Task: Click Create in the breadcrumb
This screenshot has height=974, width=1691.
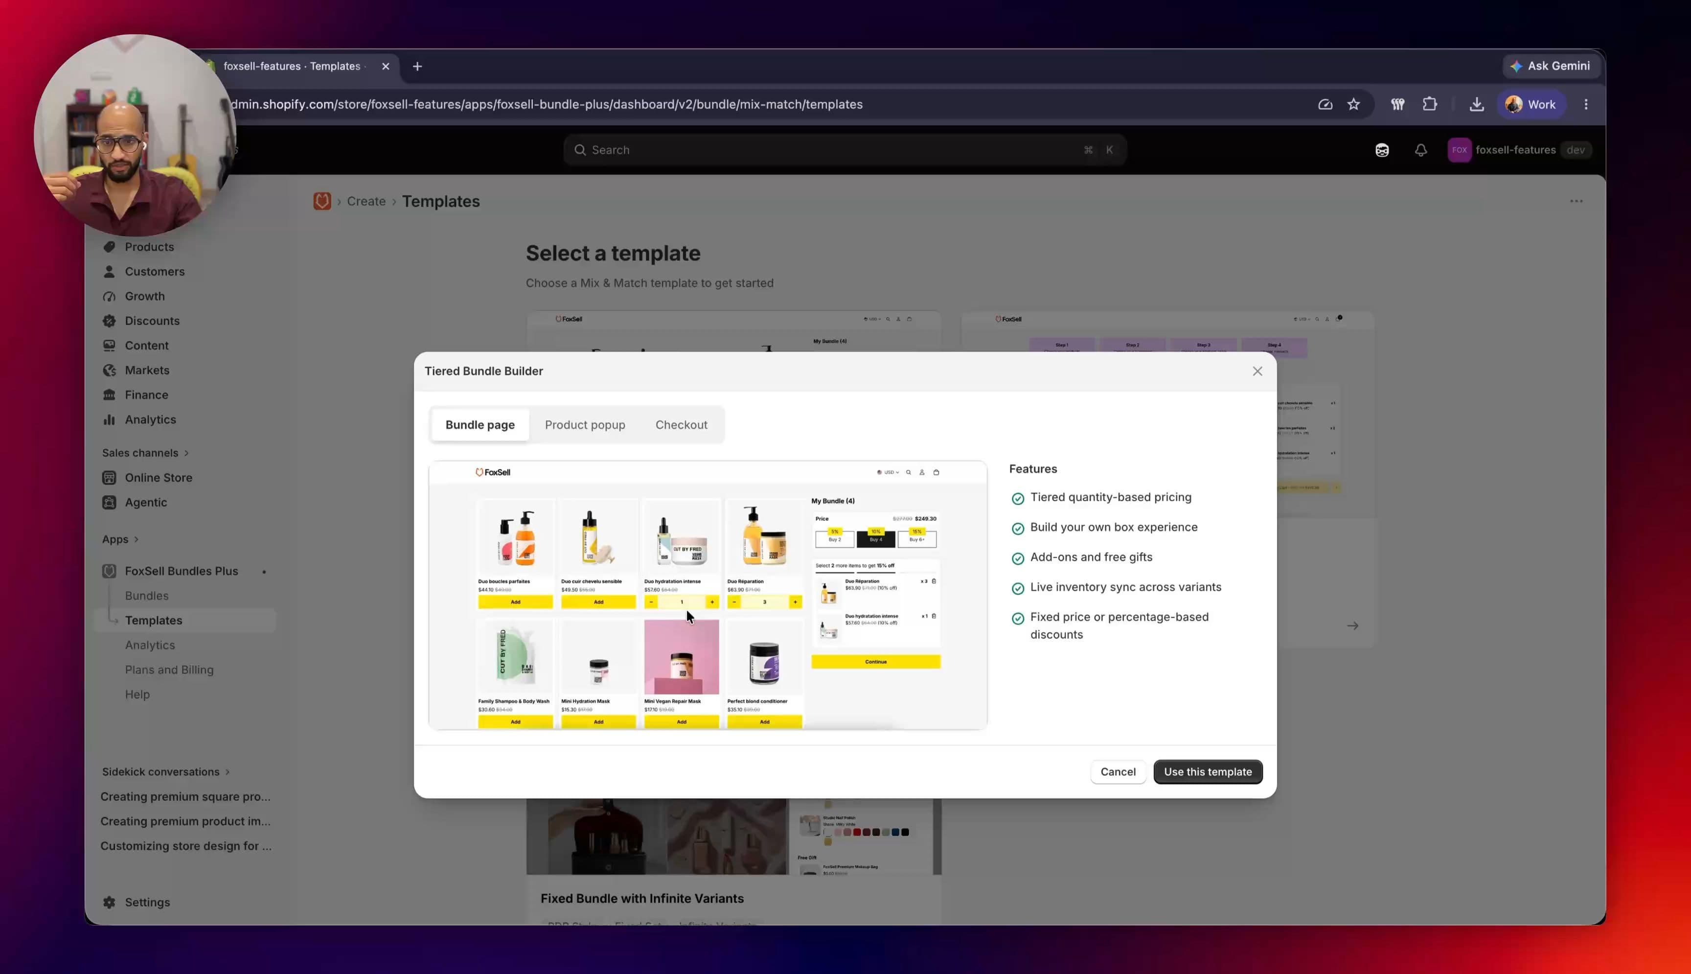Action: coord(366,201)
